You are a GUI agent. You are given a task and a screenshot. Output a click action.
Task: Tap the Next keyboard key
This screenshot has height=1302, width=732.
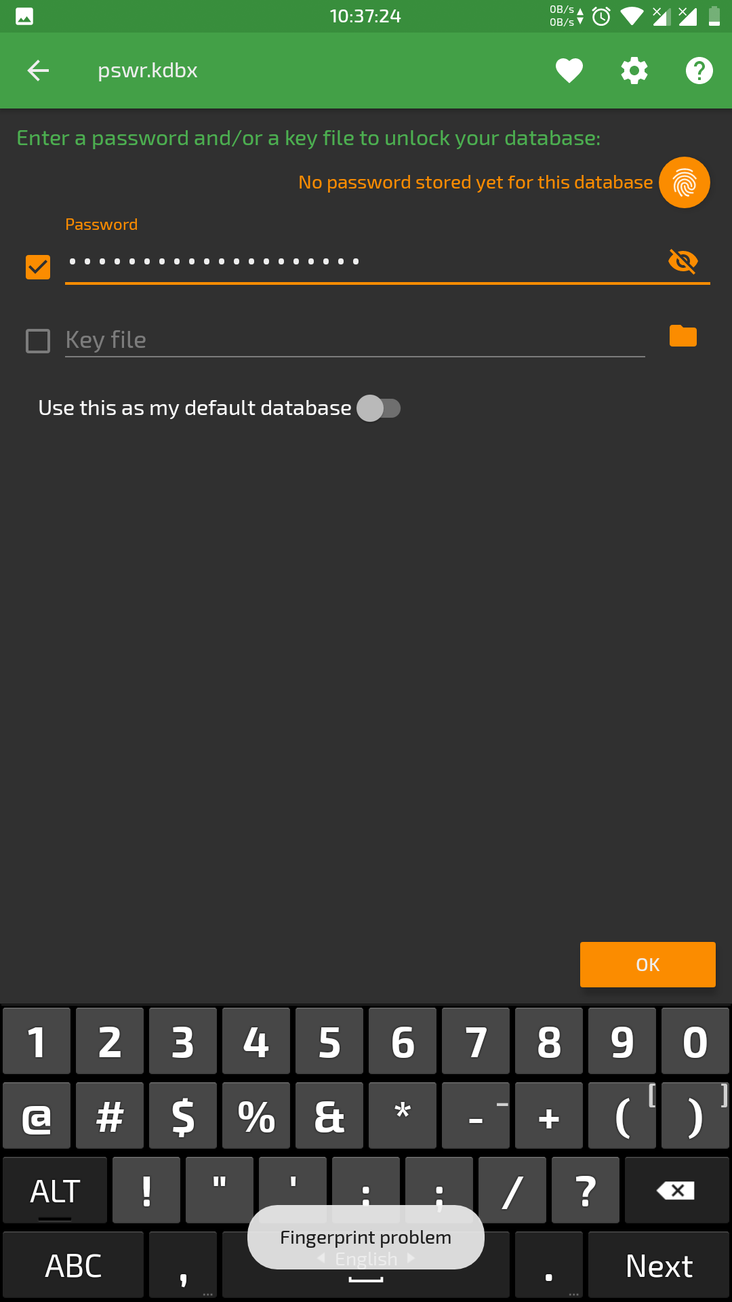(x=659, y=1265)
